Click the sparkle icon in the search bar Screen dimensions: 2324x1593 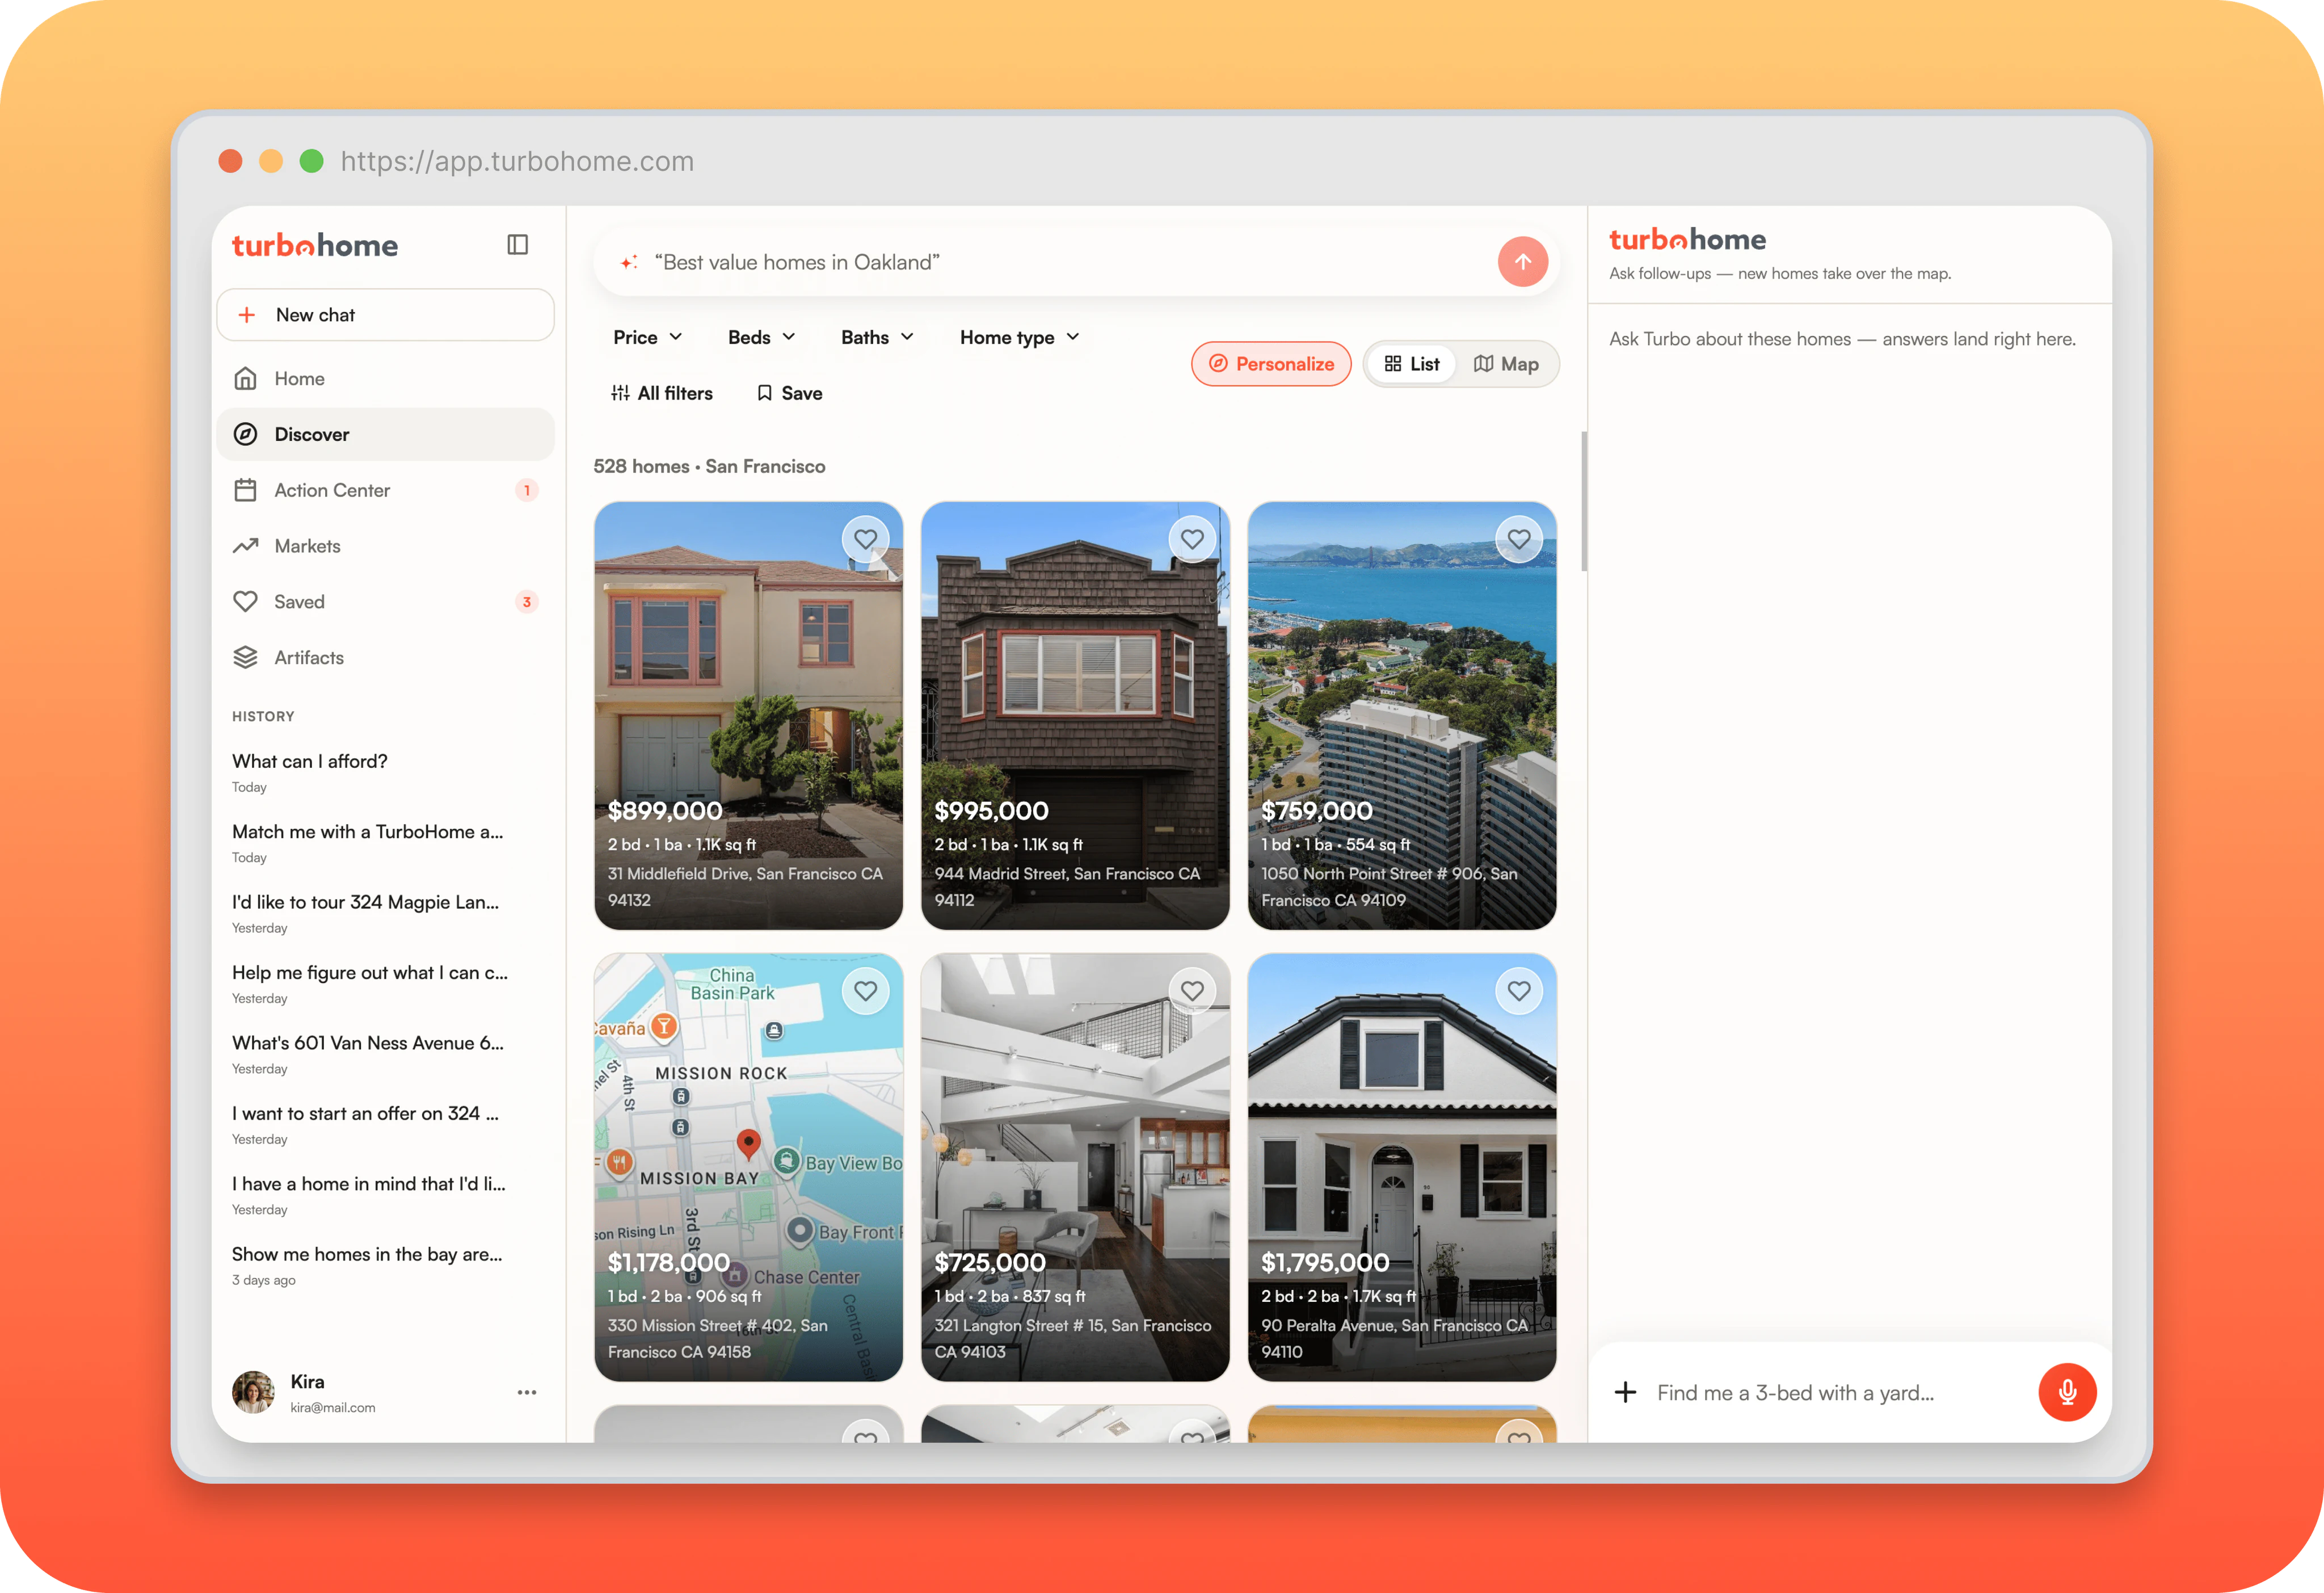[x=629, y=262]
